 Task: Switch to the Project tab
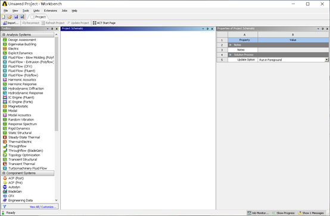click(x=38, y=17)
